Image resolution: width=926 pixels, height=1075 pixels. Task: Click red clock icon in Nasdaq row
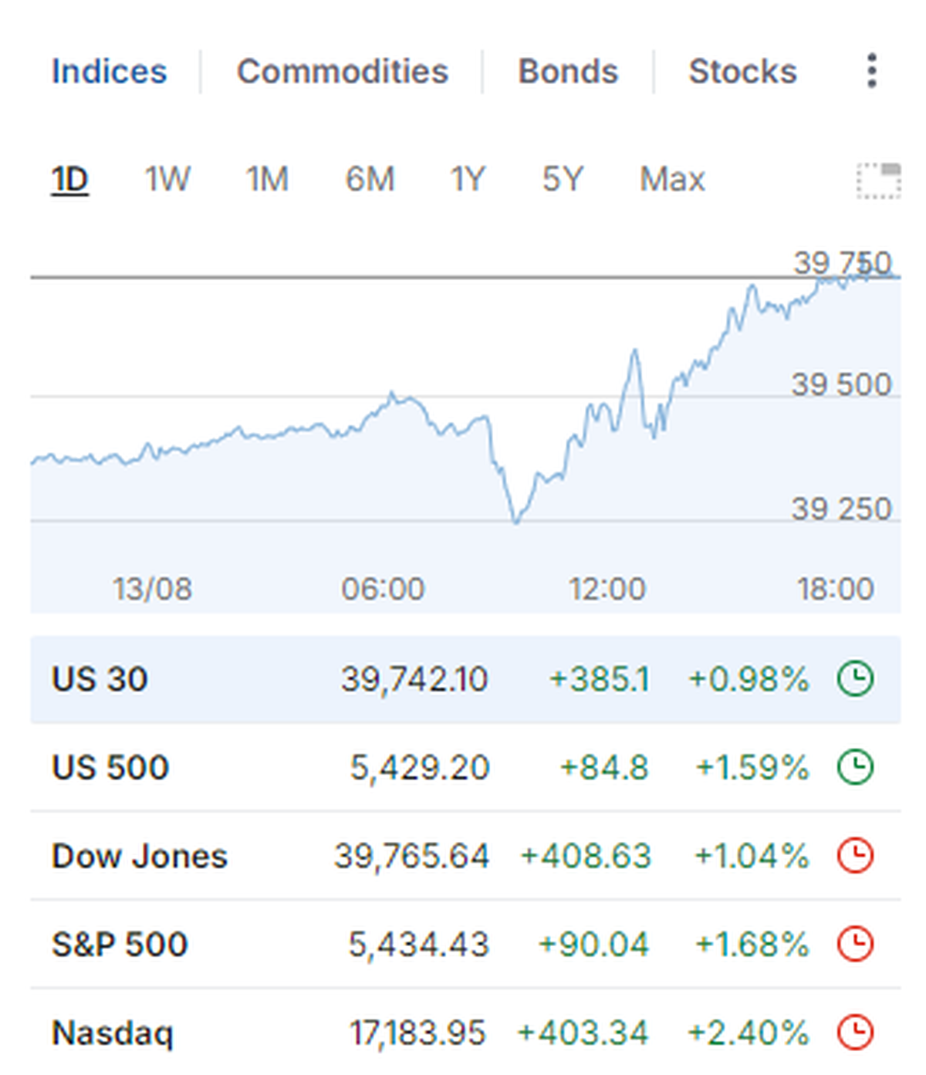[855, 1032]
